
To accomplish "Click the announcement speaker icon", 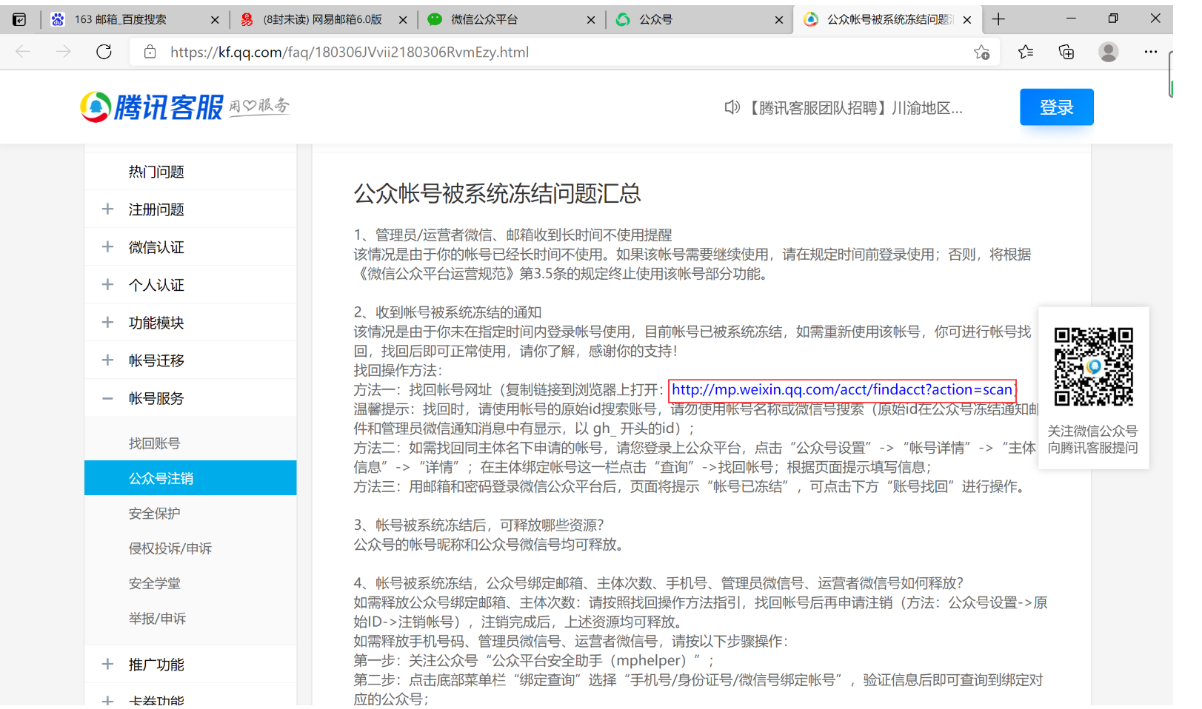I will (x=732, y=108).
